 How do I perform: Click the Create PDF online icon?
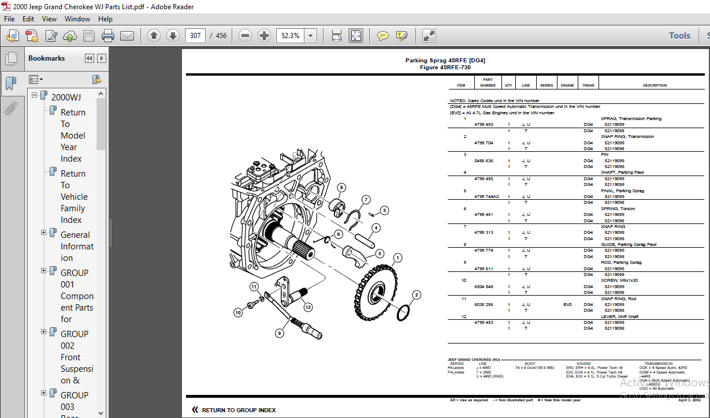pyautogui.click(x=32, y=36)
